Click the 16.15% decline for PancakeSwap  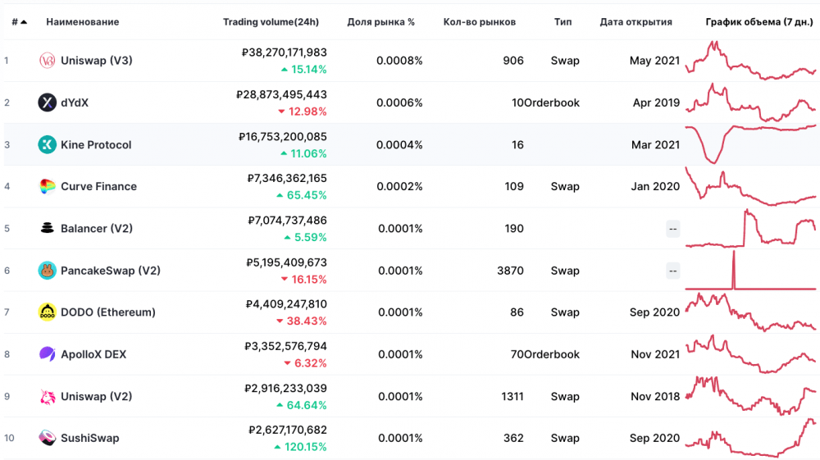coord(304,280)
